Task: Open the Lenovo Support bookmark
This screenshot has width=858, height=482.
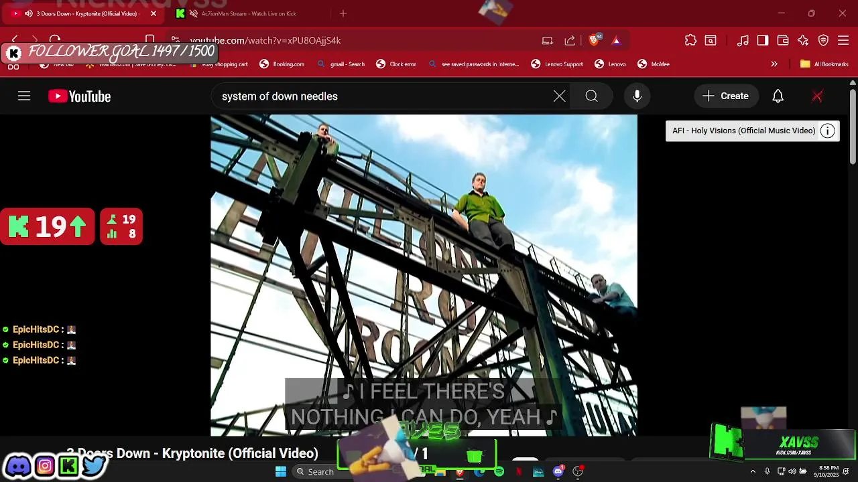Action: coord(557,64)
